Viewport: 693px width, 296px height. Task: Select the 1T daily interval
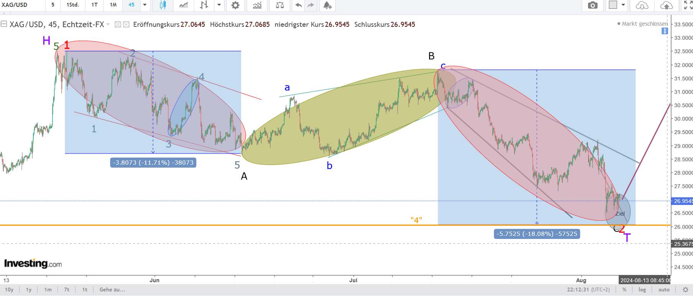tap(94, 5)
